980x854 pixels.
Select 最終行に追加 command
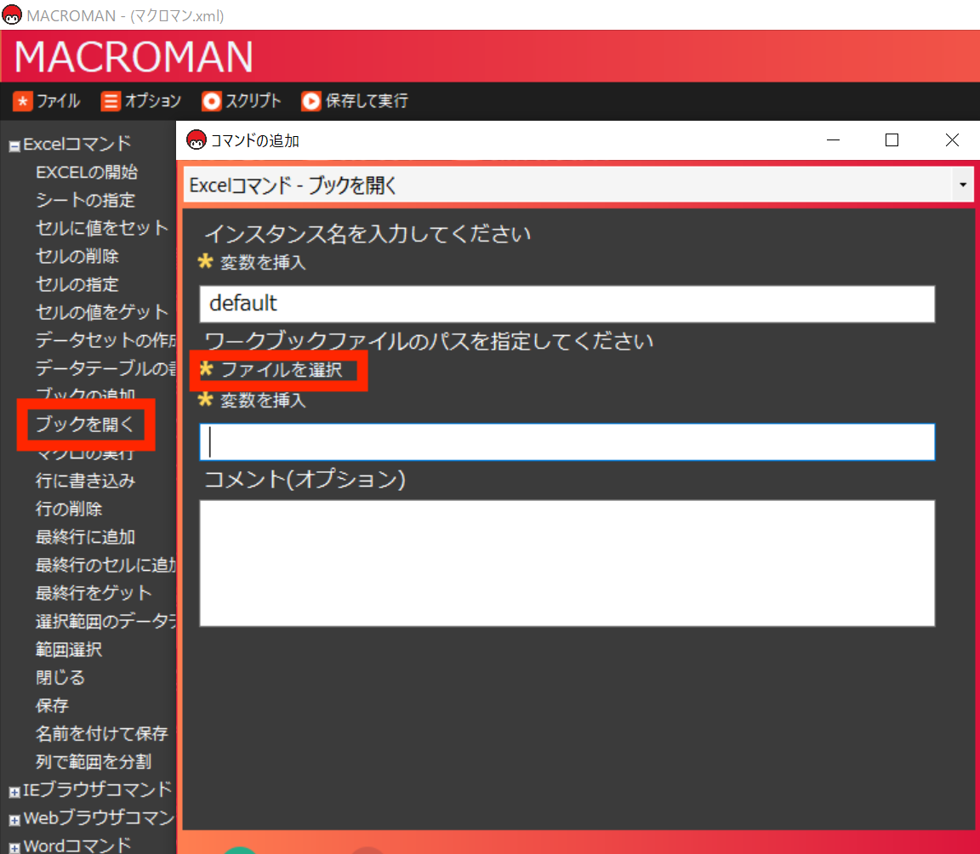pyautogui.click(x=86, y=537)
